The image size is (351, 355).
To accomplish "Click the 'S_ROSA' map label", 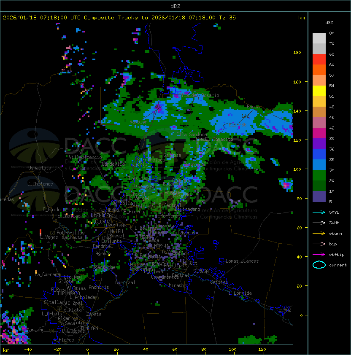I will pos(201,271).
